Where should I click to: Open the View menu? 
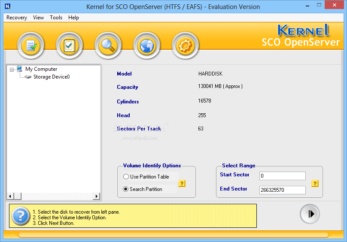[38, 18]
